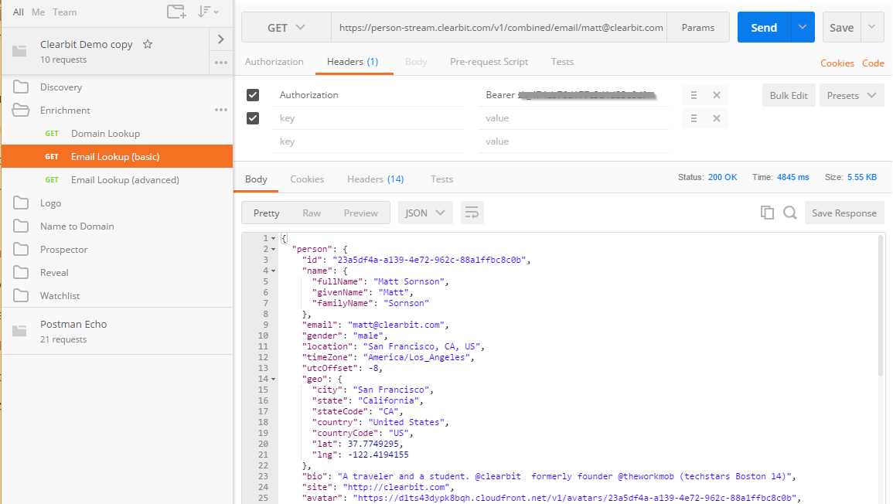The width and height of the screenshot is (893, 504).
Task: Switch to request Headers (1) tab
Action: click(353, 62)
